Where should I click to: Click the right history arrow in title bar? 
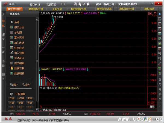pos(65,4)
